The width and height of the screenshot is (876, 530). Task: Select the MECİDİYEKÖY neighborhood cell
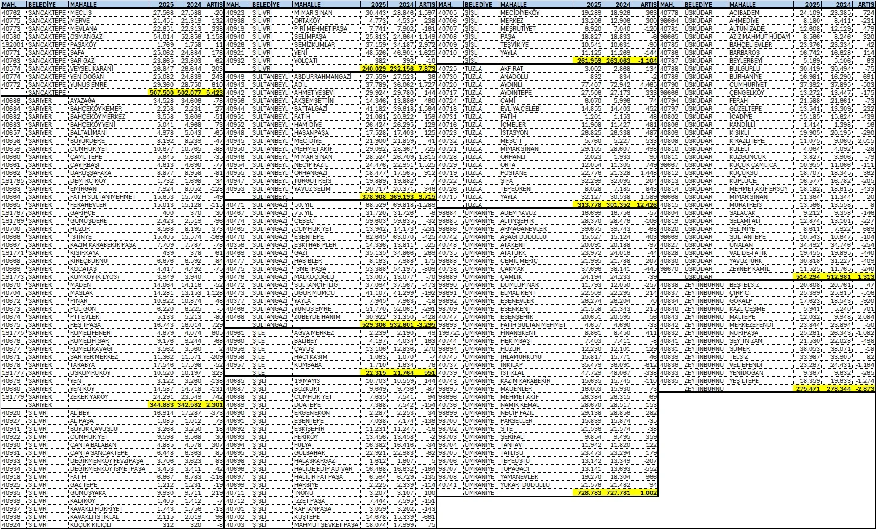click(x=516, y=12)
